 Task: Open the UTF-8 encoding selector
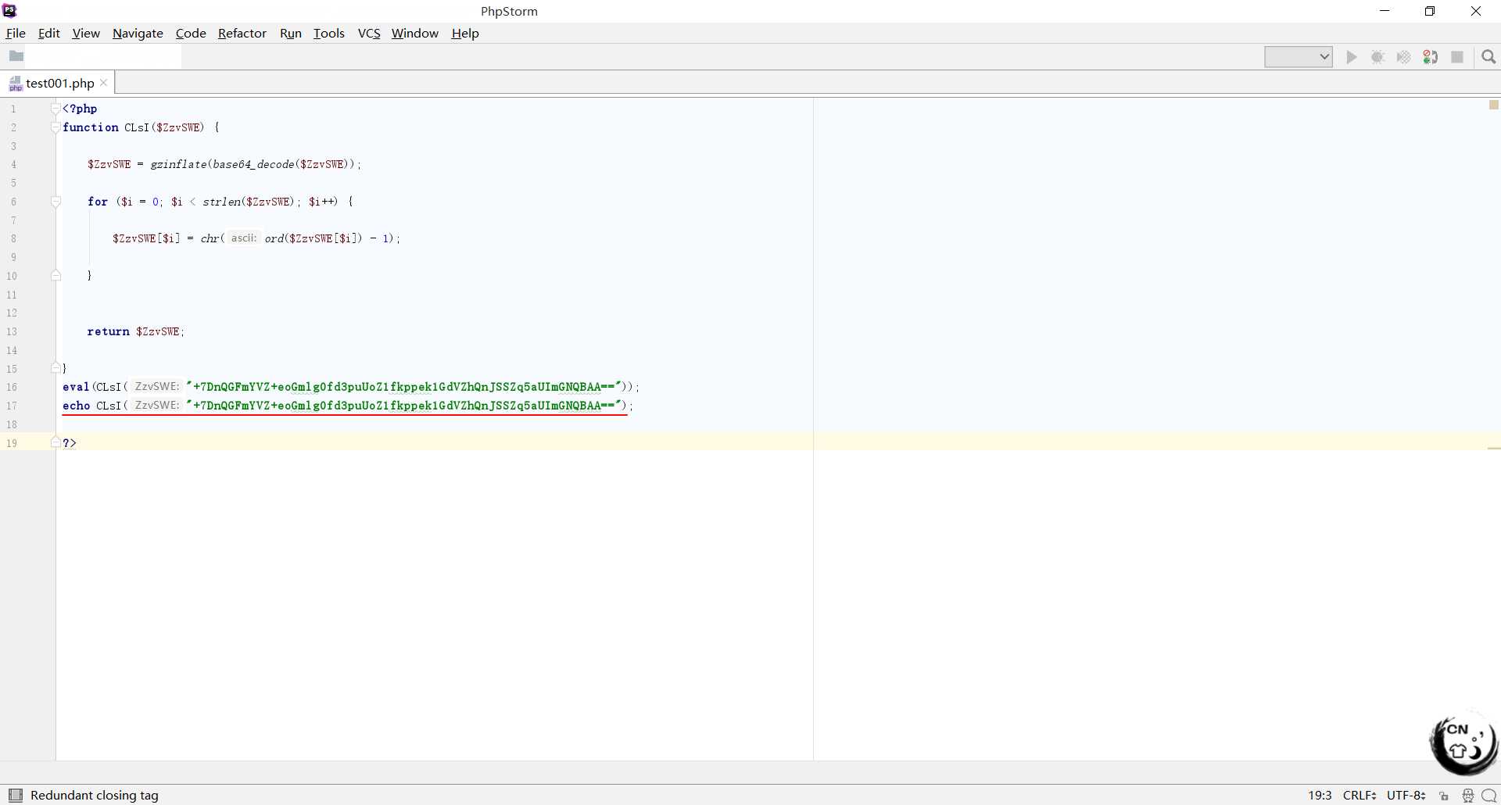coord(1406,795)
